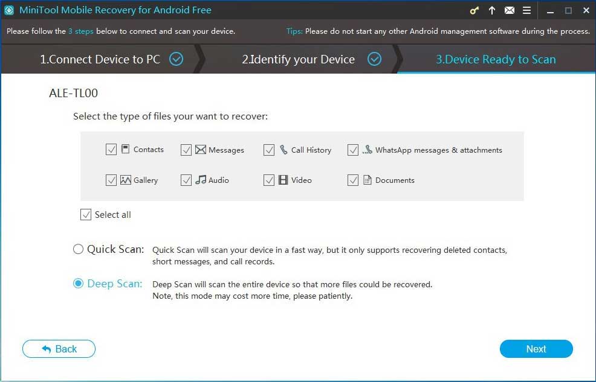
Task: Click checkmark icon beside Identify your Device
Action: 374,59
